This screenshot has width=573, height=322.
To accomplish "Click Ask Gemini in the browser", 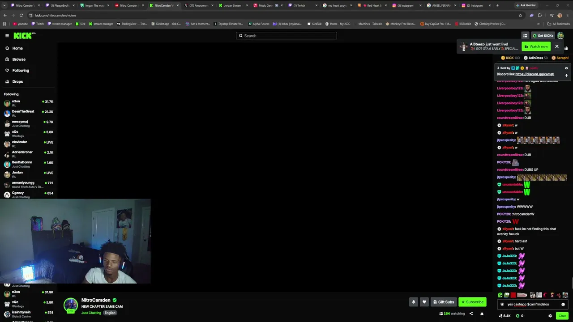I will coord(525,5).
